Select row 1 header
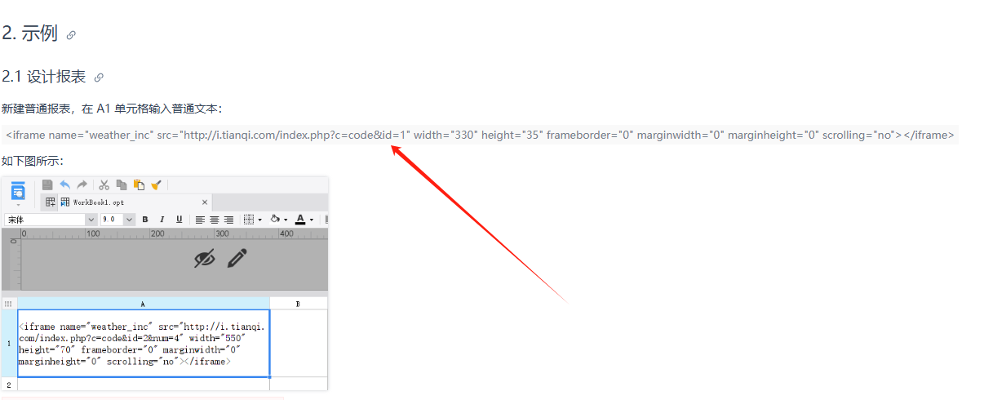 9,343
